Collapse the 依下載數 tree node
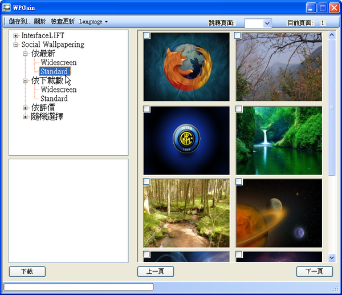342x295 pixels. 25,81
